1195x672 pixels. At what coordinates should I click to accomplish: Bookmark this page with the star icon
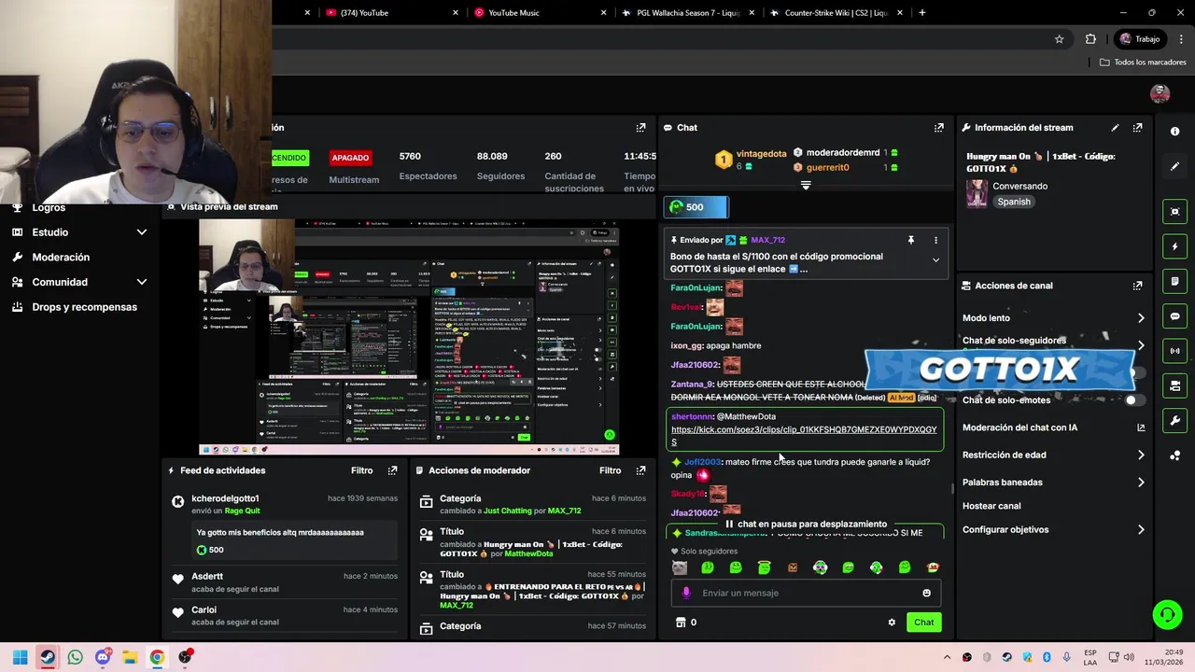coord(1059,39)
